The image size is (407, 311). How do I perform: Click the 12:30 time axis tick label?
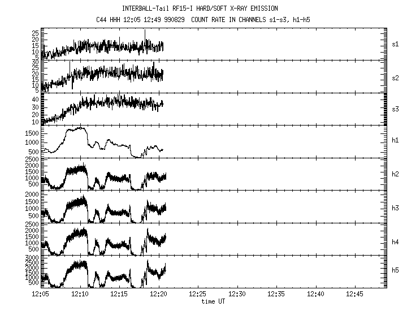[237, 295]
